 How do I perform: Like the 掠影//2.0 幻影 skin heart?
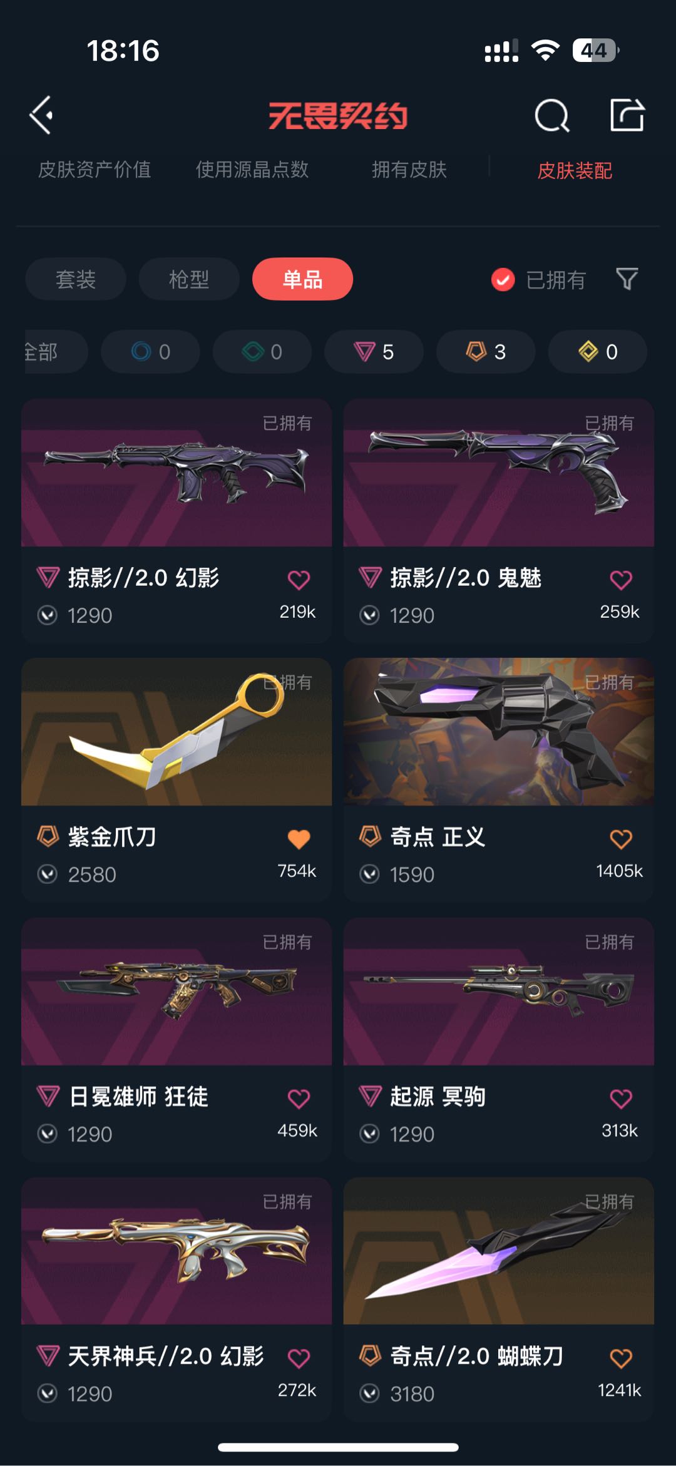(x=299, y=580)
